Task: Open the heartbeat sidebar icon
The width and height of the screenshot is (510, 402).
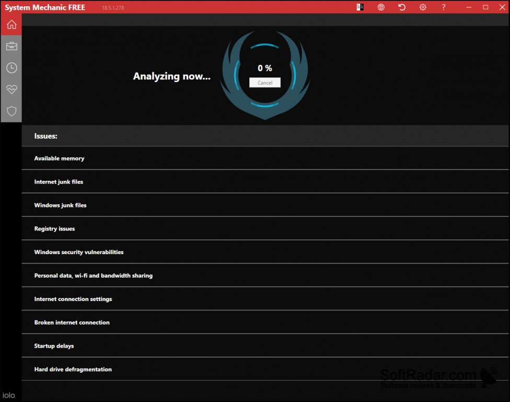Action: (11, 89)
